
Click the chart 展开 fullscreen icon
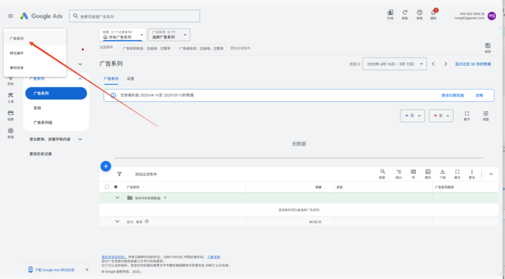466,115
